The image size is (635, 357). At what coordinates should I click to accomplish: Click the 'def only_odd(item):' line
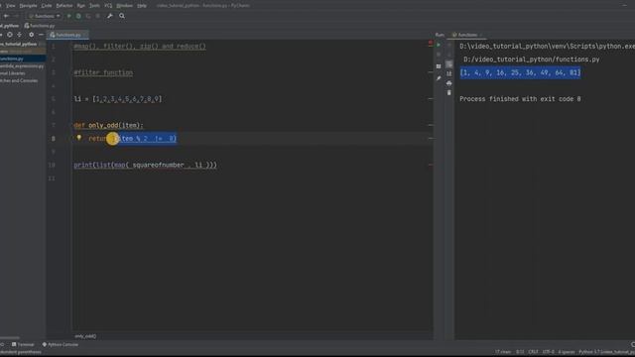point(108,125)
